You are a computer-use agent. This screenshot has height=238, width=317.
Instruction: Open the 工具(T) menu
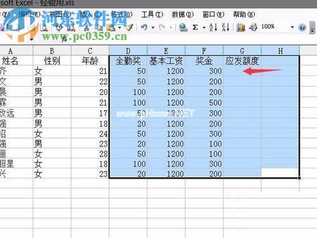point(152,15)
